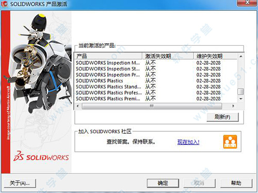Click the left arrow of the horizontal scrollbar

(x=77, y=106)
